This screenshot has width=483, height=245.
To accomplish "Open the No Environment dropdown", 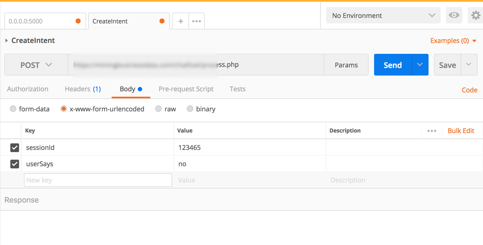I will pyautogui.click(x=383, y=15).
